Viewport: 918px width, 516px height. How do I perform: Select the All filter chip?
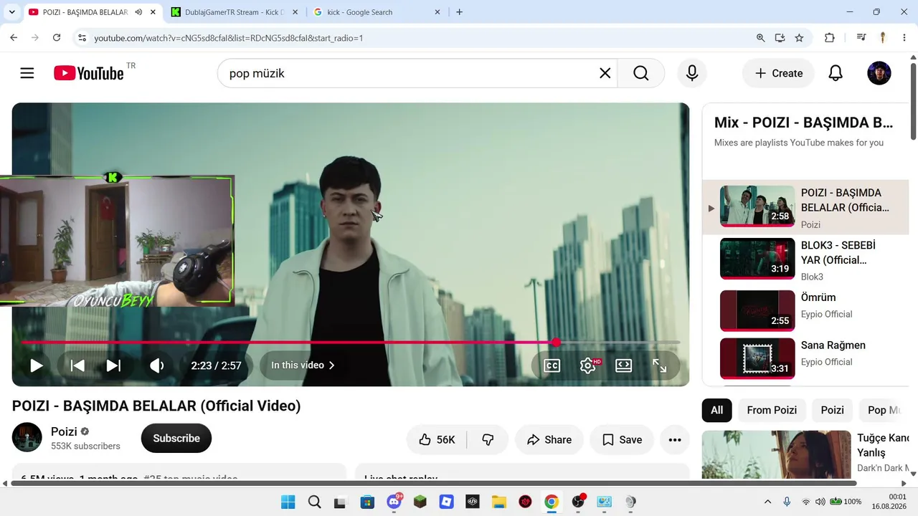point(716,410)
